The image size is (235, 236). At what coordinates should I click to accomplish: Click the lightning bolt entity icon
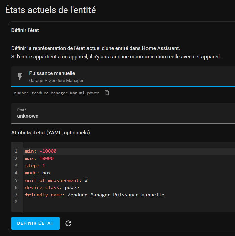(20, 77)
